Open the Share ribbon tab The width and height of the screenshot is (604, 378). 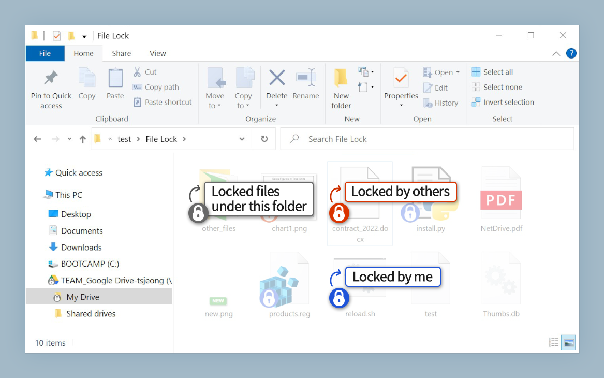pos(122,53)
